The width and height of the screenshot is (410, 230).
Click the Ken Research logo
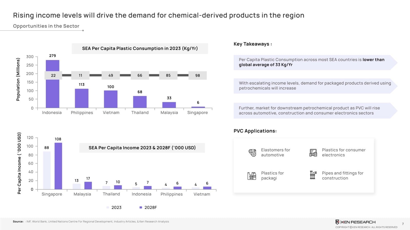click(x=355, y=222)
